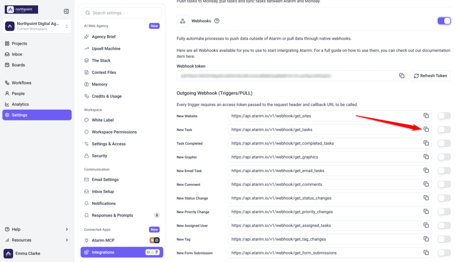This screenshot has width=458, height=262.
Task: Focus the Search settings field
Action: click(x=122, y=13)
